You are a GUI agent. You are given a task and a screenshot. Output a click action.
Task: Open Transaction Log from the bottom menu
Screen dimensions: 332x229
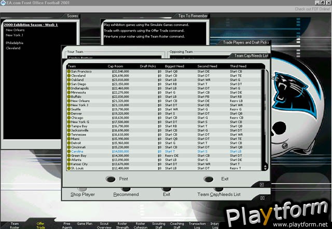[x=197, y=225]
